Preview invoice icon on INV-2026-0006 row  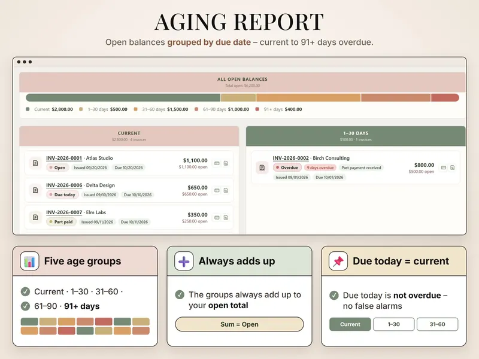(226, 190)
